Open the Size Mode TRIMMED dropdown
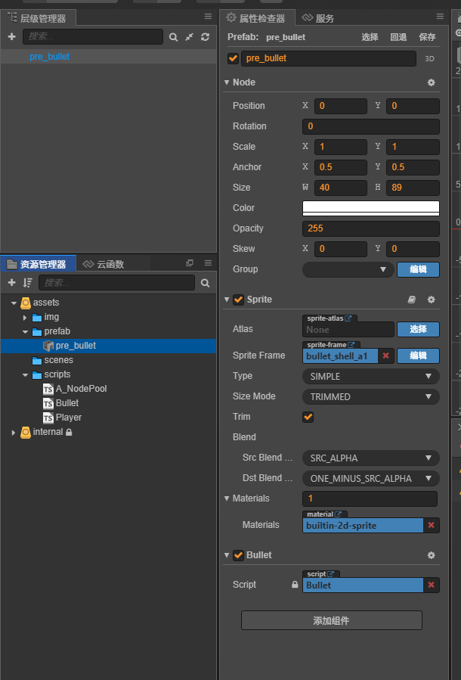The width and height of the screenshot is (461, 680). click(370, 396)
